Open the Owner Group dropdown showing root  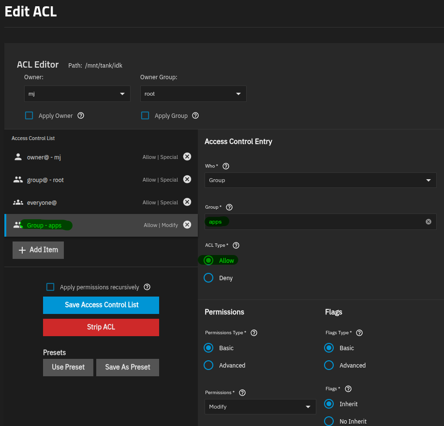click(193, 94)
